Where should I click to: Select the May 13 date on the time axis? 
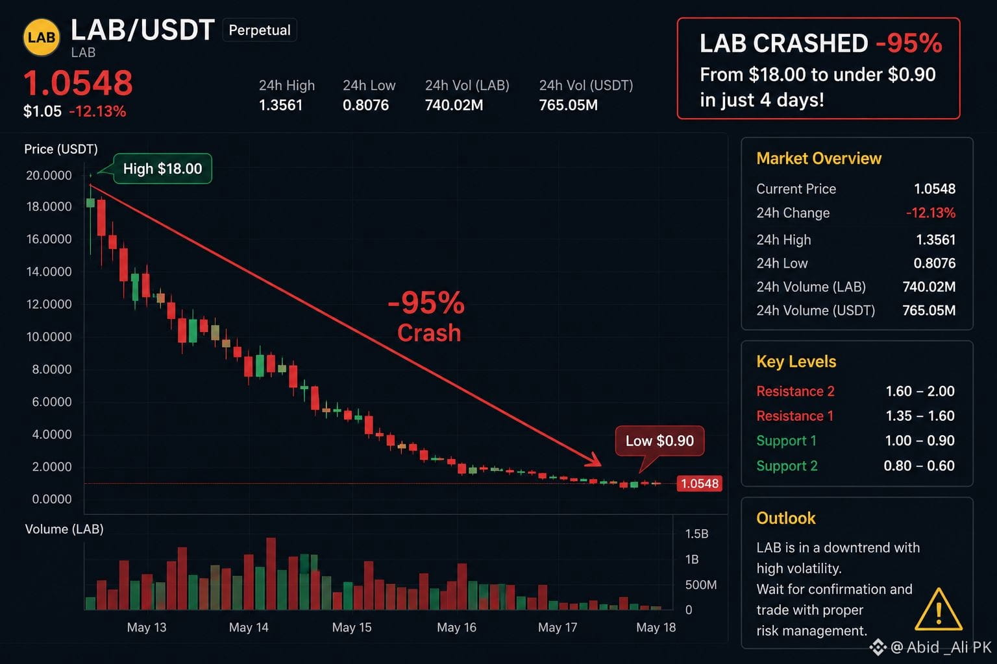pos(147,628)
